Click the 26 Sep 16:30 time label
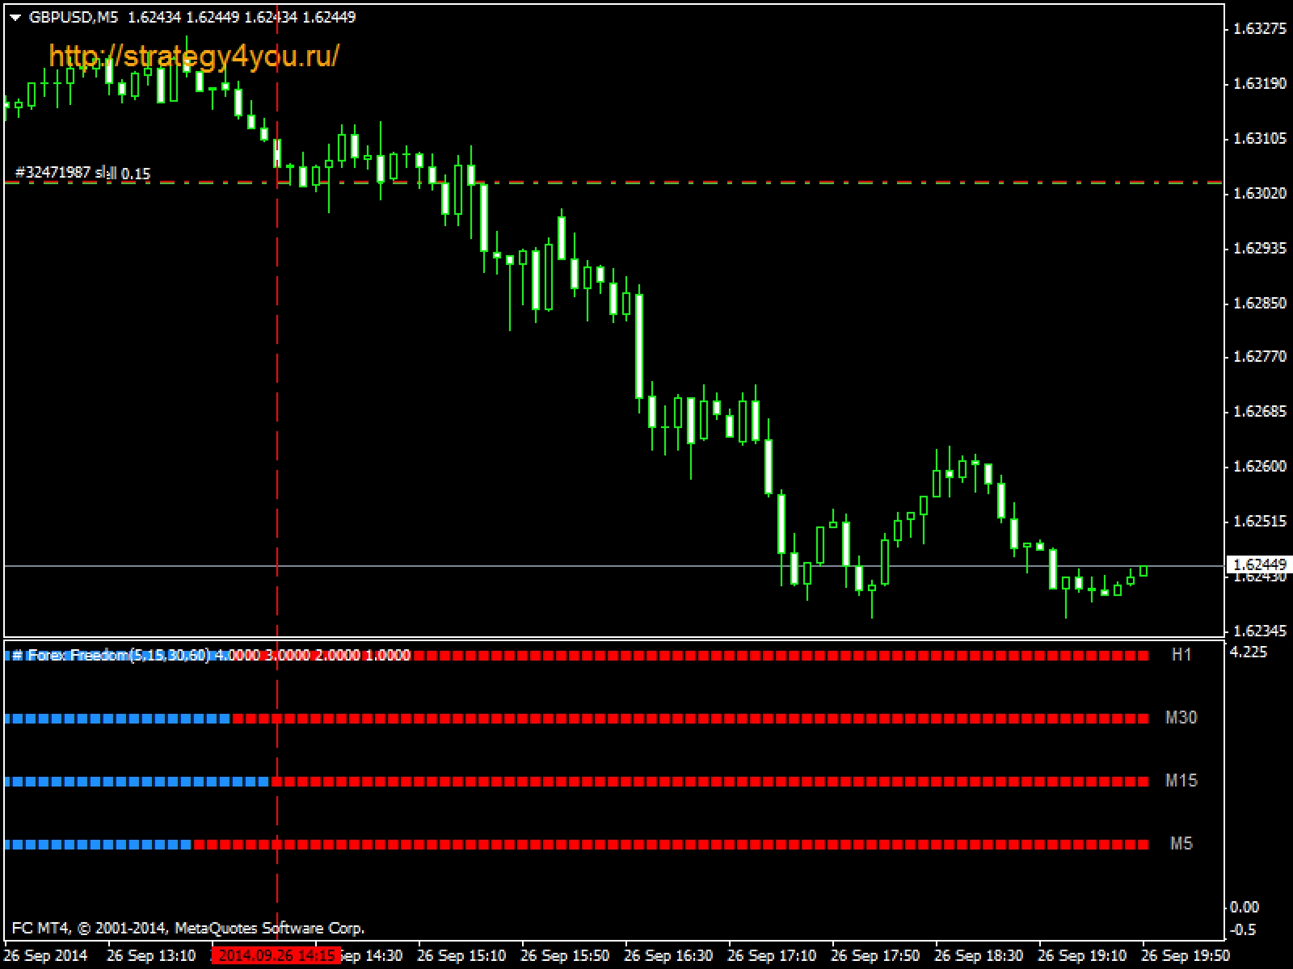The height and width of the screenshot is (969, 1293). [668, 955]
